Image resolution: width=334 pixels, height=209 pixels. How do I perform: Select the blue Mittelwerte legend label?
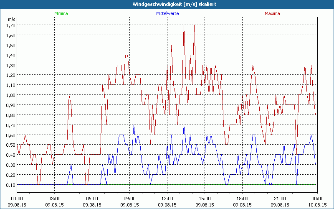(x=168, y=13)
